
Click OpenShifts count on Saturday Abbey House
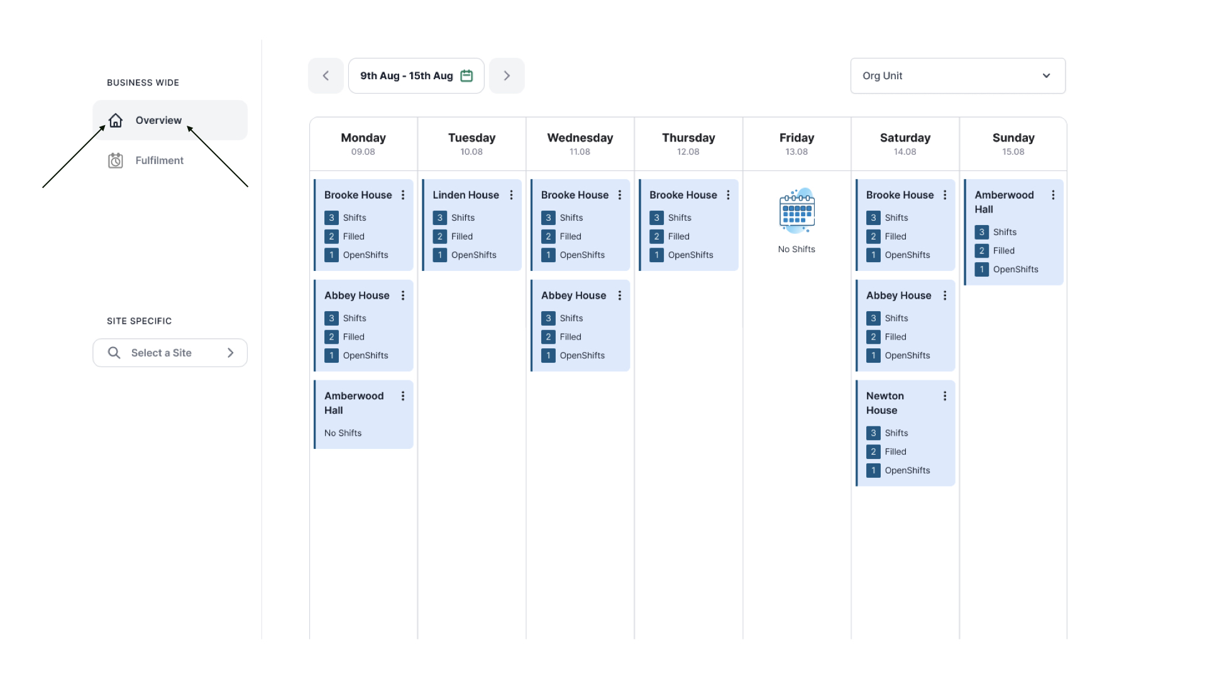(x=873, y=356)
